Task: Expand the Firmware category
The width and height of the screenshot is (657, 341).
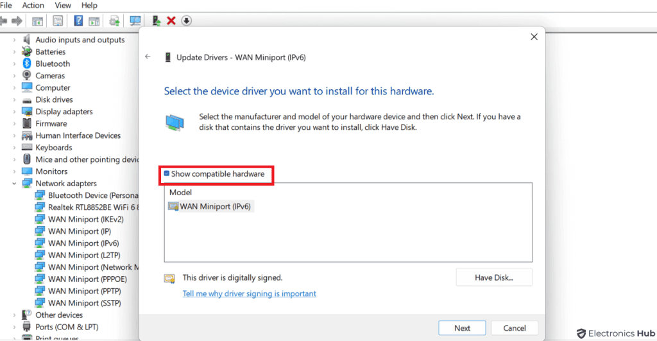Action: (14, 123)
